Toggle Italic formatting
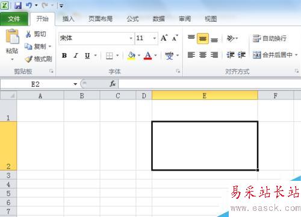301x217 pixels. [76, 55]
